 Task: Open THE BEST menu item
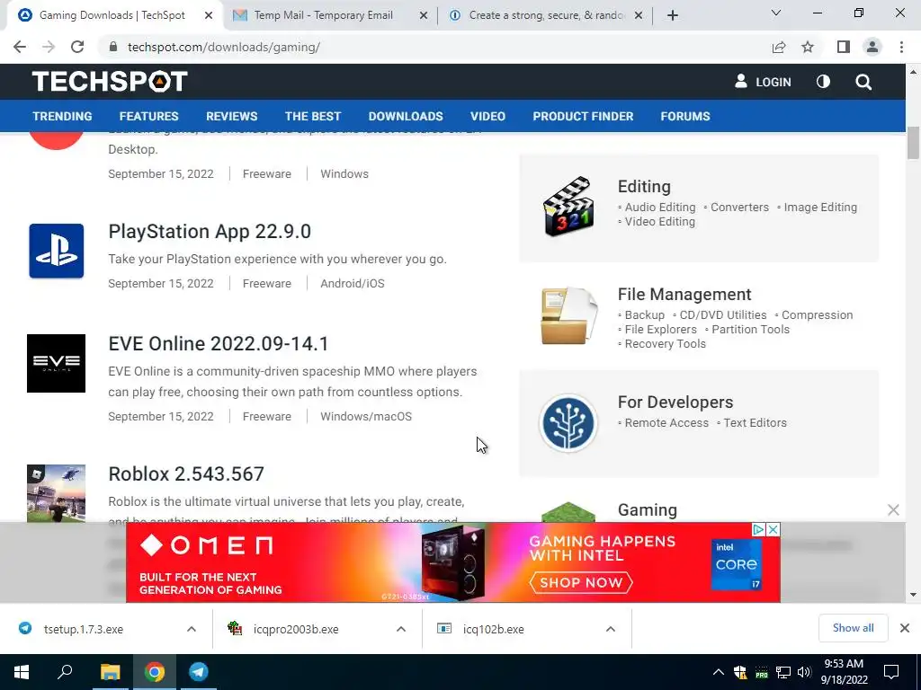click(x=312, y=116)
